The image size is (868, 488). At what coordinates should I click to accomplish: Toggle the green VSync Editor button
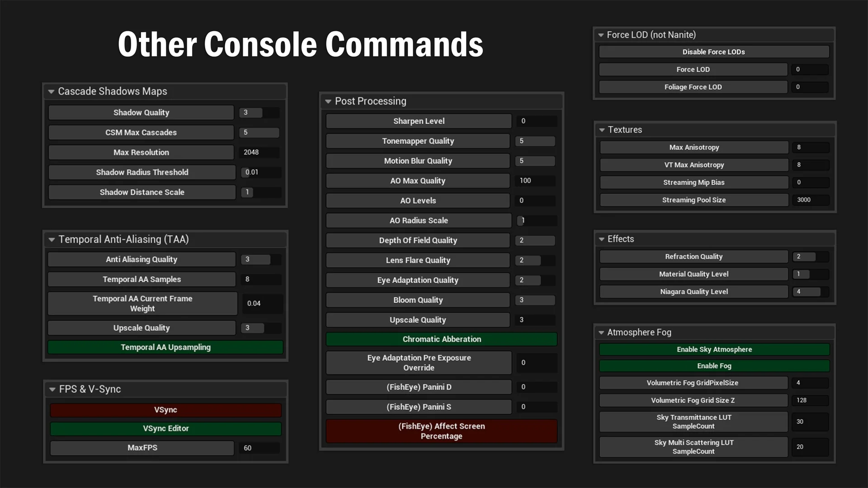[165, 429]
